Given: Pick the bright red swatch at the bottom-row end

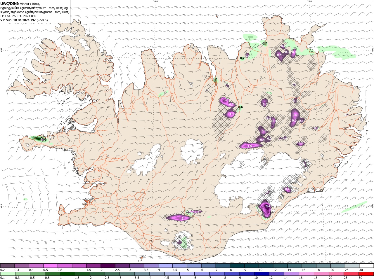Looking at the screenshot, I should pyautogui.click(x=366, y=274).
